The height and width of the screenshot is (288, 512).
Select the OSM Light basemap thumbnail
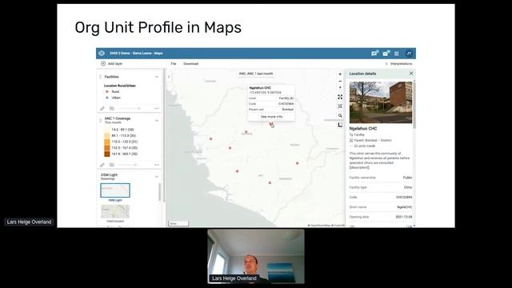click(115, 190)
